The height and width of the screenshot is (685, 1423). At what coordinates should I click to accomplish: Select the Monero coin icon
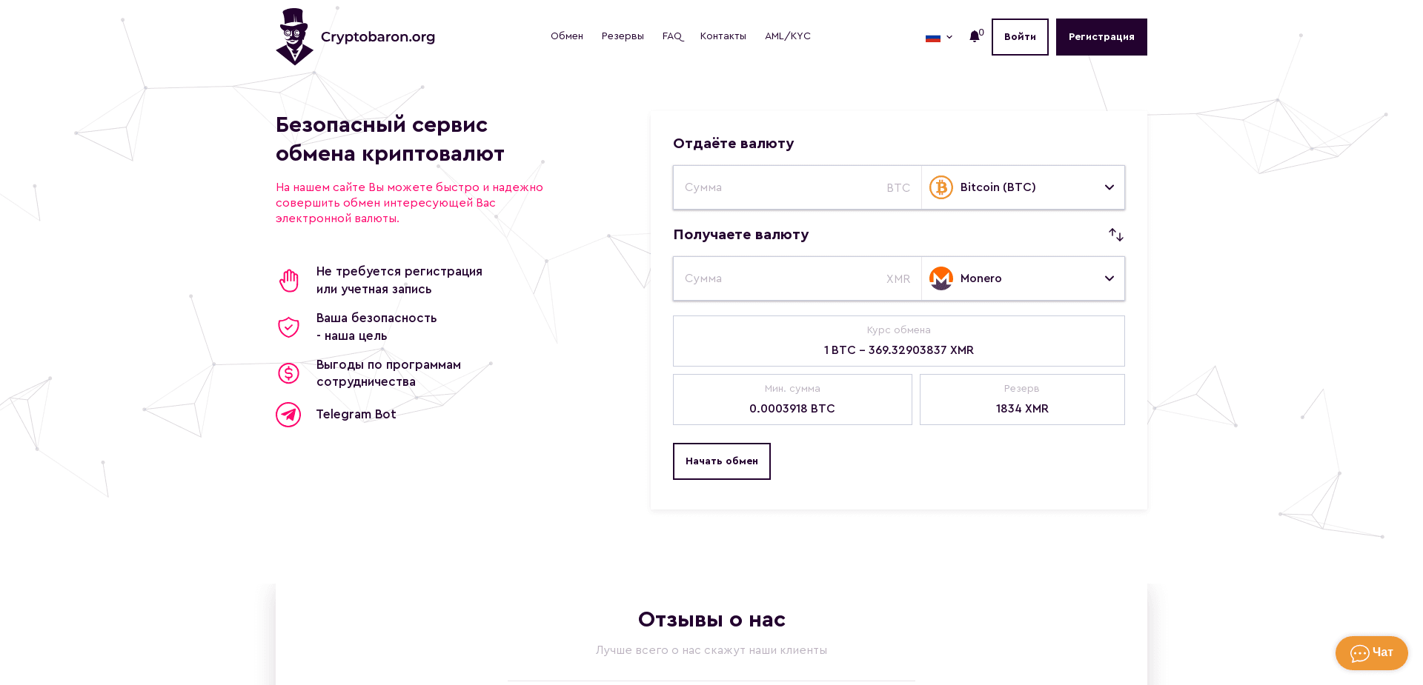click(x=941, y=278)
